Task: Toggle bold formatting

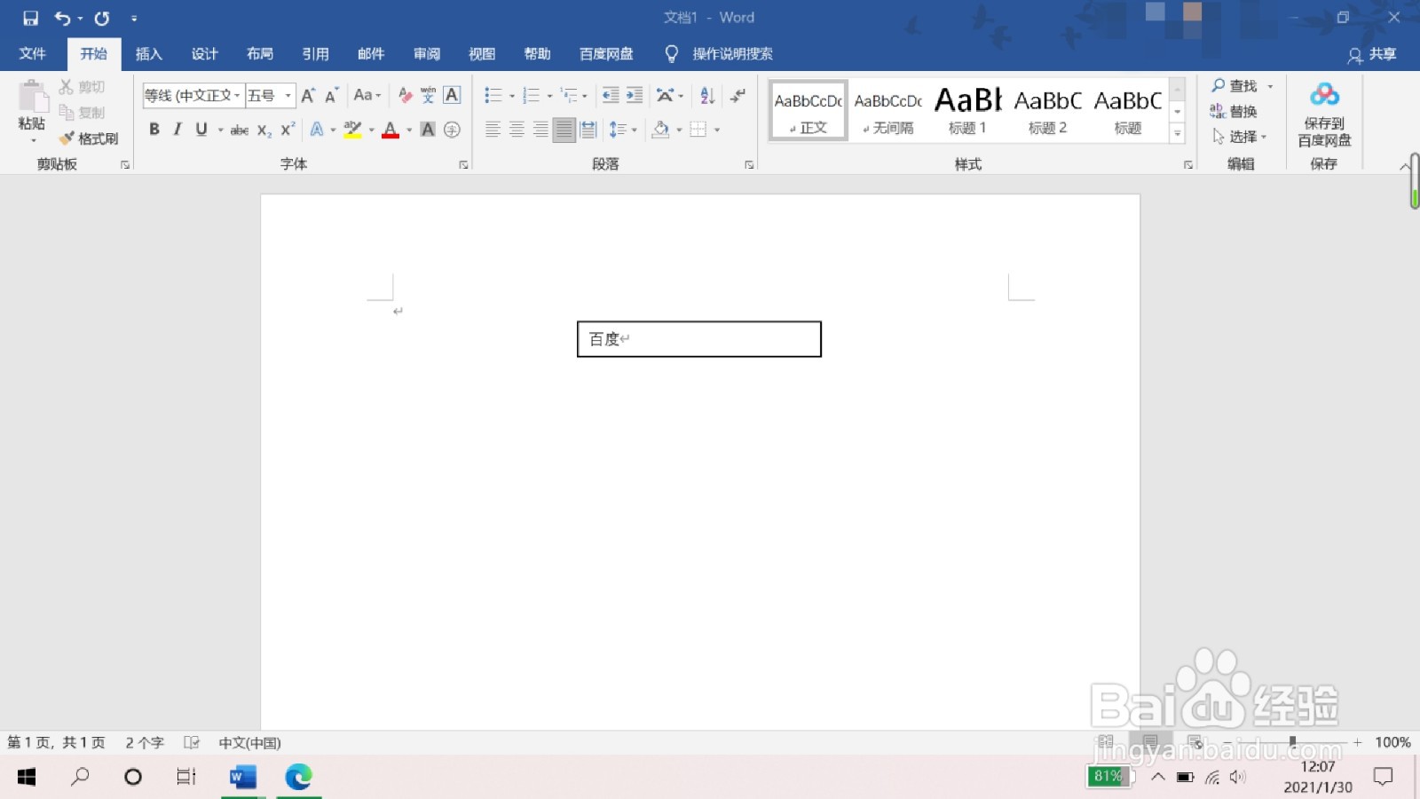Action: tap(154, 130)
